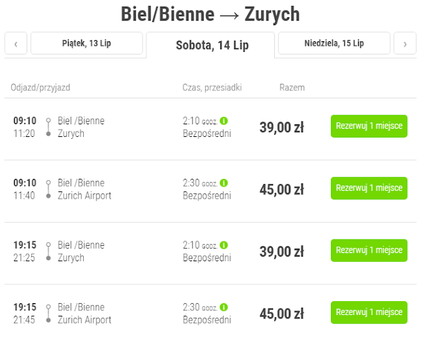Click info icon on 09:10 Zurich Airport trip
Viewport: 426px width, 343px height.
coord(224,183)
